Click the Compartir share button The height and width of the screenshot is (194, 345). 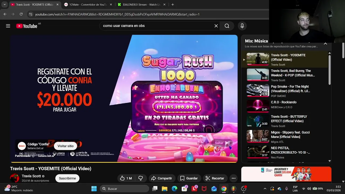pyautogui.click(x=161, y=178)
